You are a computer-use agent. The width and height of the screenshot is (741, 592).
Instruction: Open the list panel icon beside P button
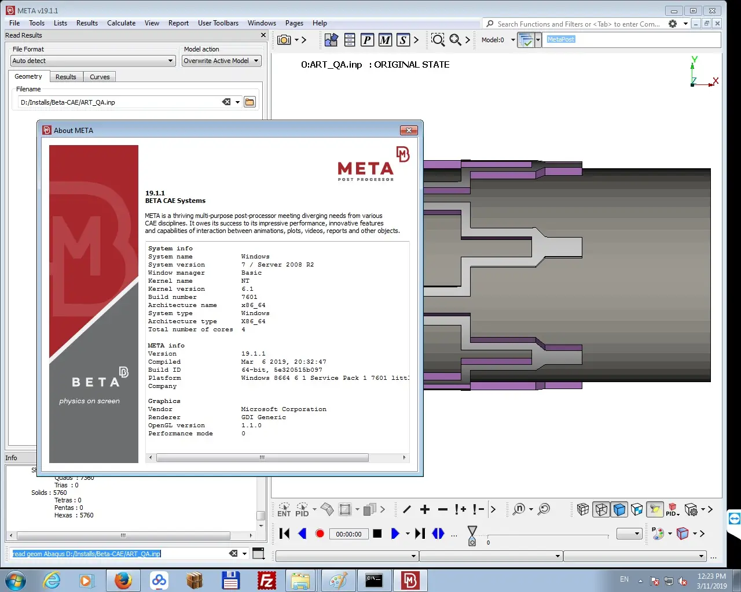click(350, 40)
